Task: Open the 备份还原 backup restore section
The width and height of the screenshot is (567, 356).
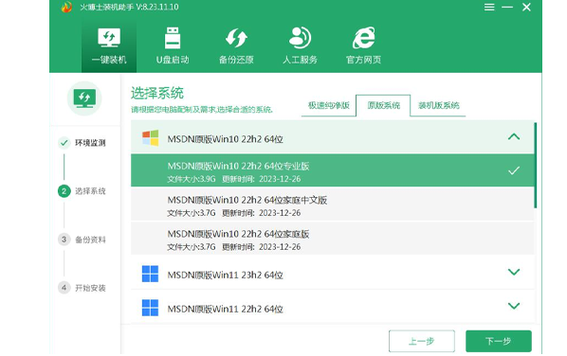Action: 236,46
